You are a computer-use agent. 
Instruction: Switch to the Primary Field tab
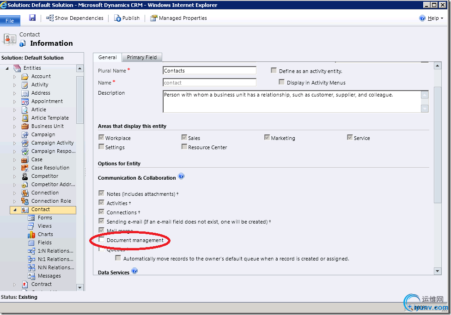pos(142,57)
